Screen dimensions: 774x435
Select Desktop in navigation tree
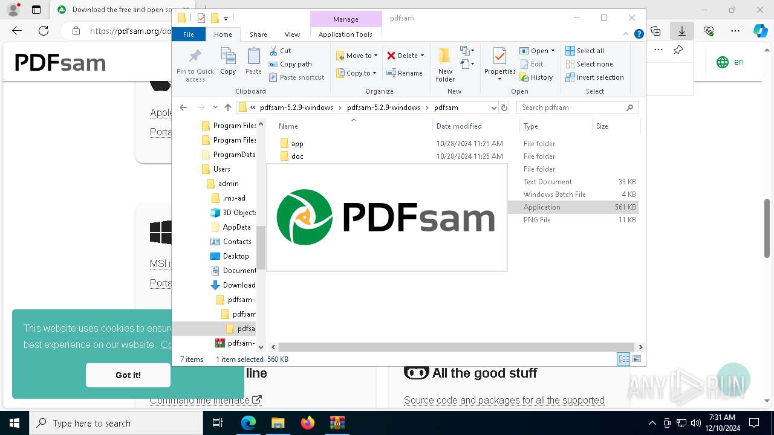235,256
